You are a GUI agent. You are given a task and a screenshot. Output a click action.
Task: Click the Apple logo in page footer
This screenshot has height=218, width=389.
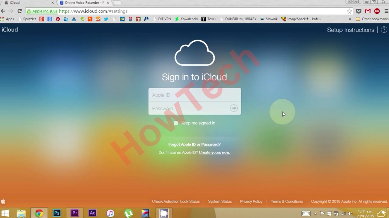(x=3, y=201)
